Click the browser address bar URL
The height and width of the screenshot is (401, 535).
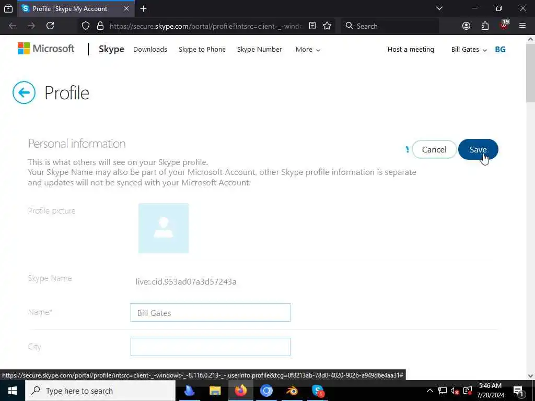pyautogui.click(x=206, y=26)
